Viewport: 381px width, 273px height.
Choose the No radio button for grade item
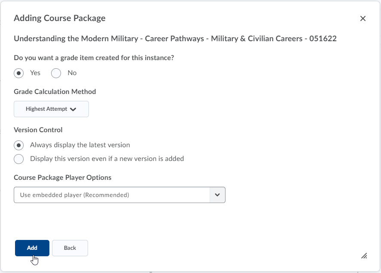coord(56,73)
